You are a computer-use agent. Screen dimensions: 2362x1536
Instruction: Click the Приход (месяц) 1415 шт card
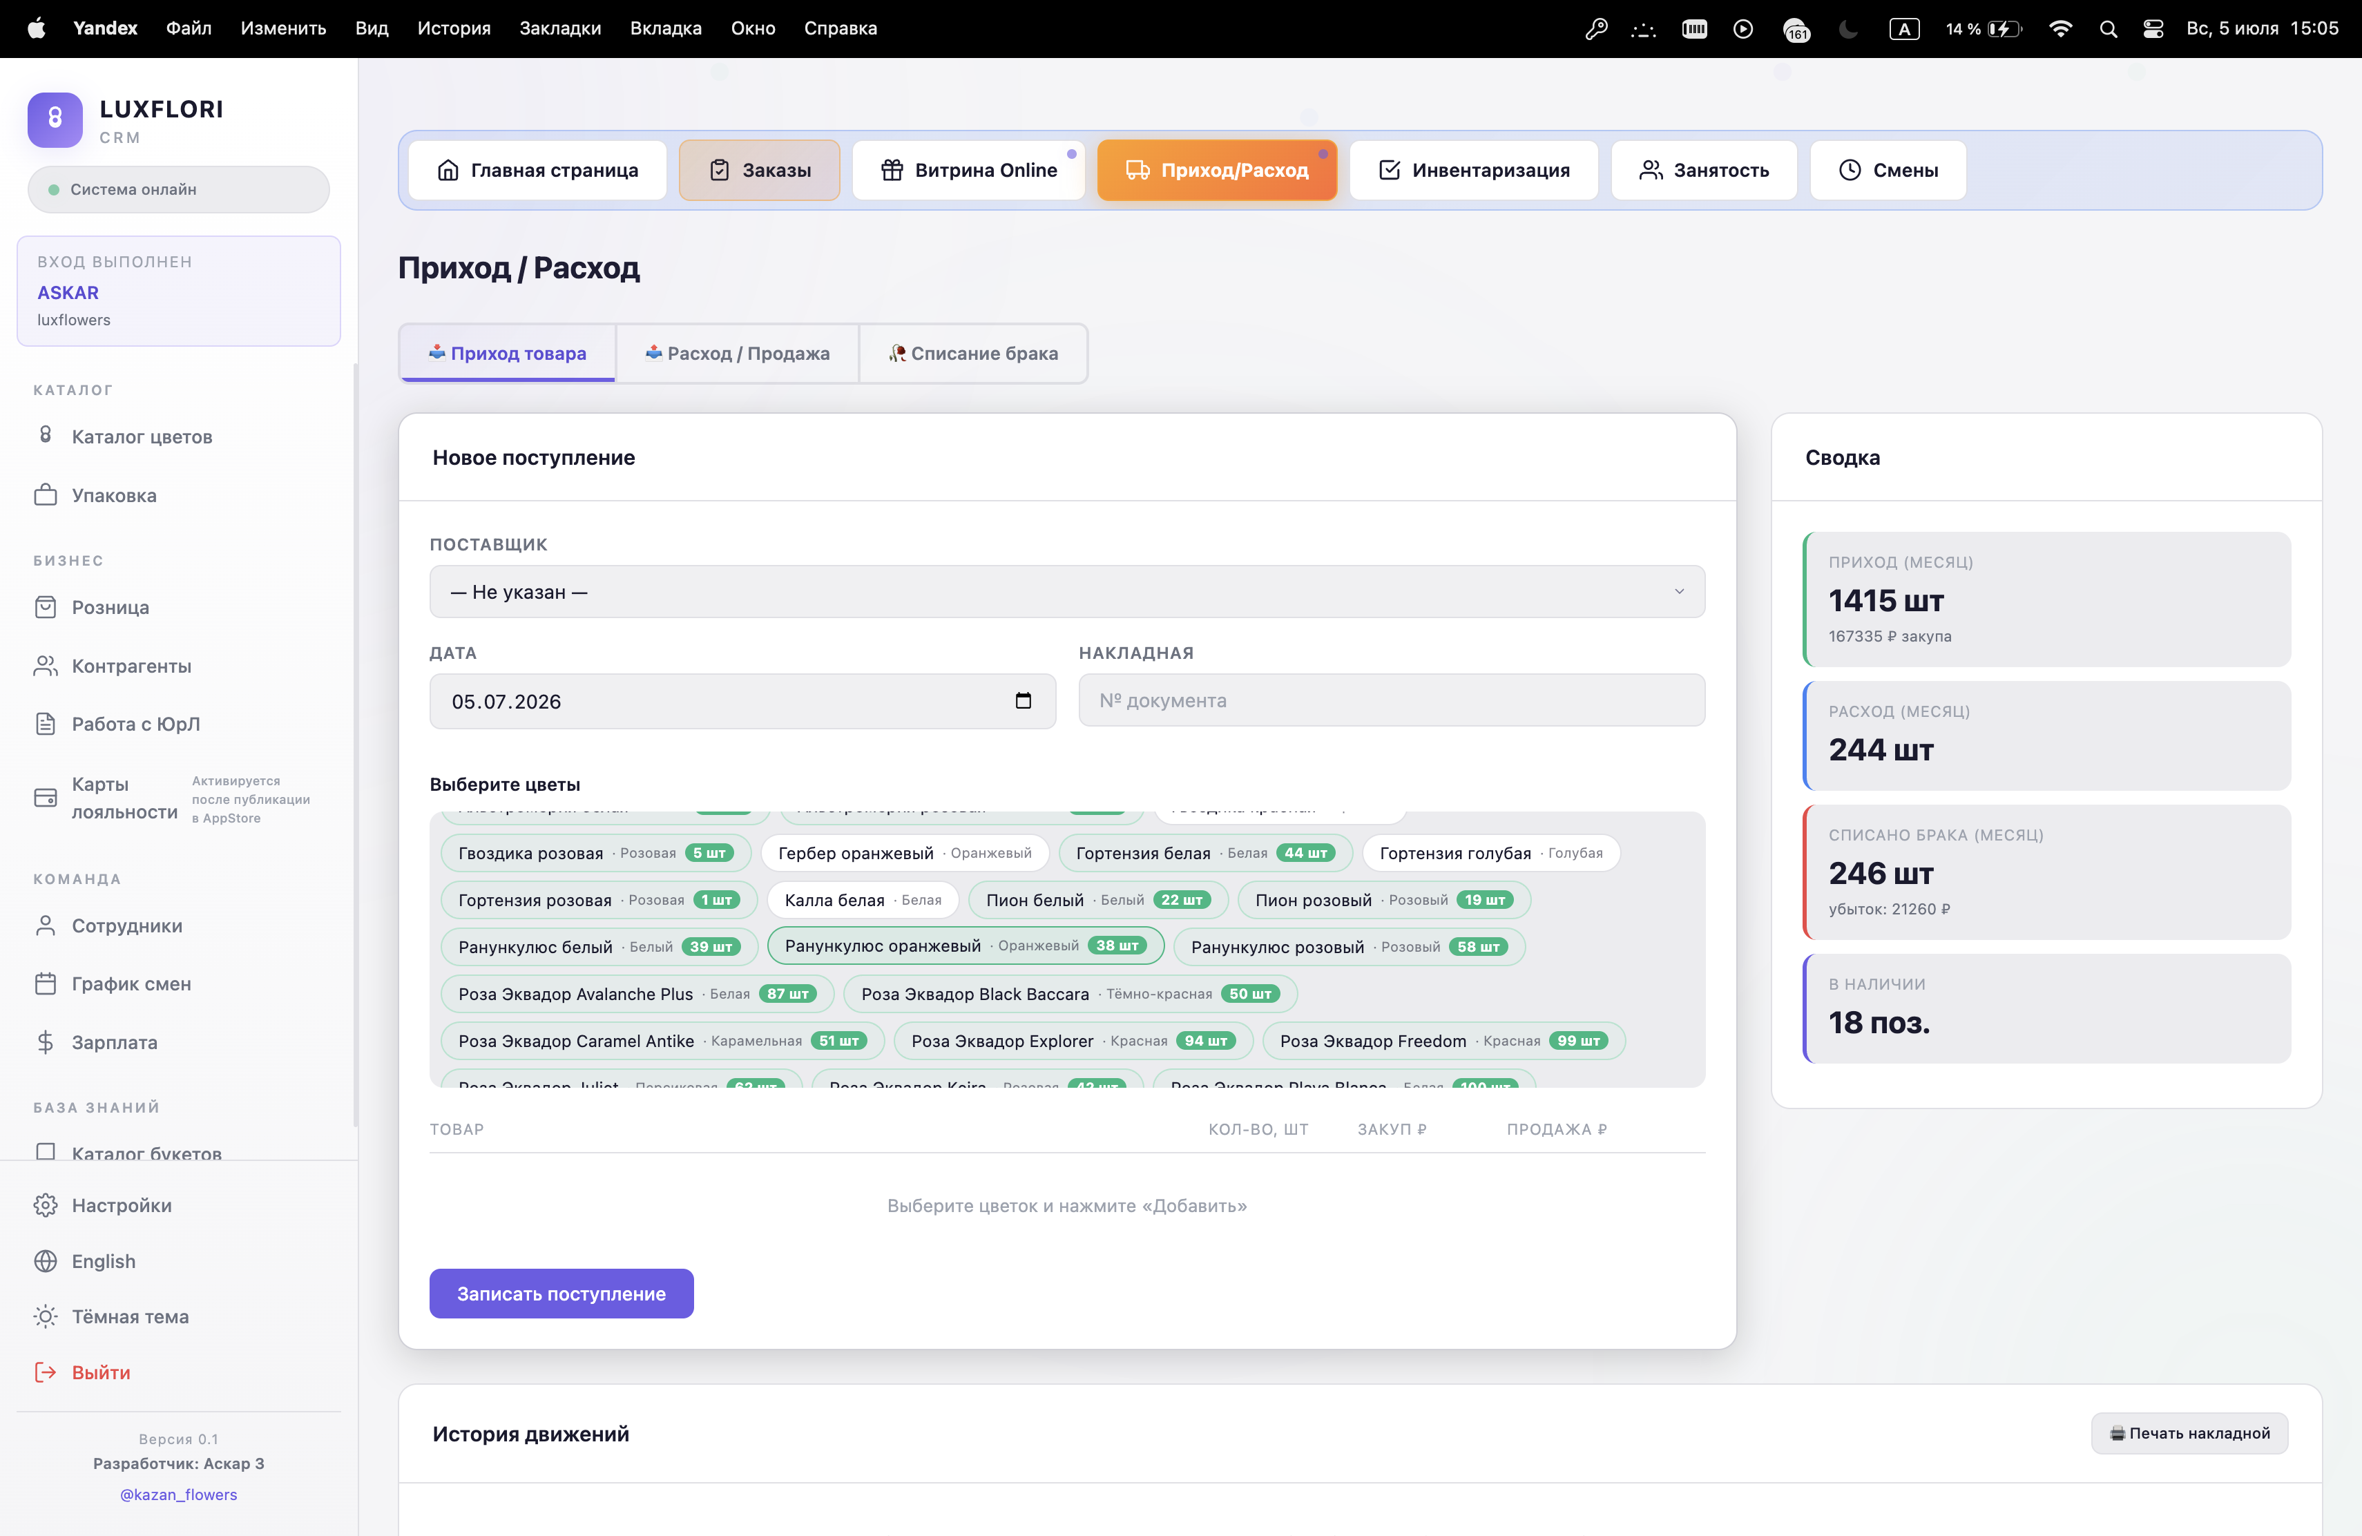pyautogui.click(x=2046, y=599)
